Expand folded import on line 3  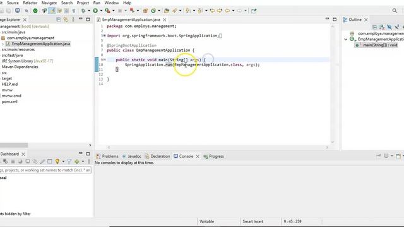[x=104, y=35]
